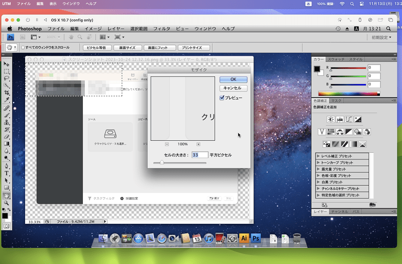Click the ピクセル等倍 button
This screenshot has width=402, height=264.
[97, 48]
